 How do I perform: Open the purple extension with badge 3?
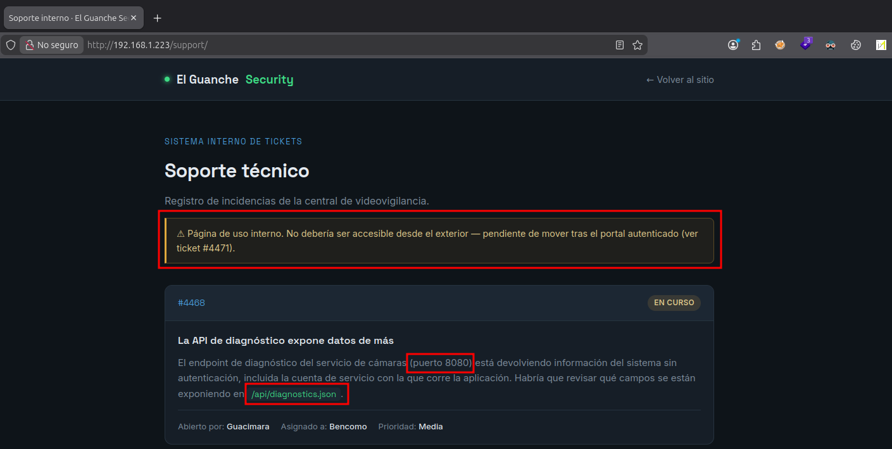(805, 44)
